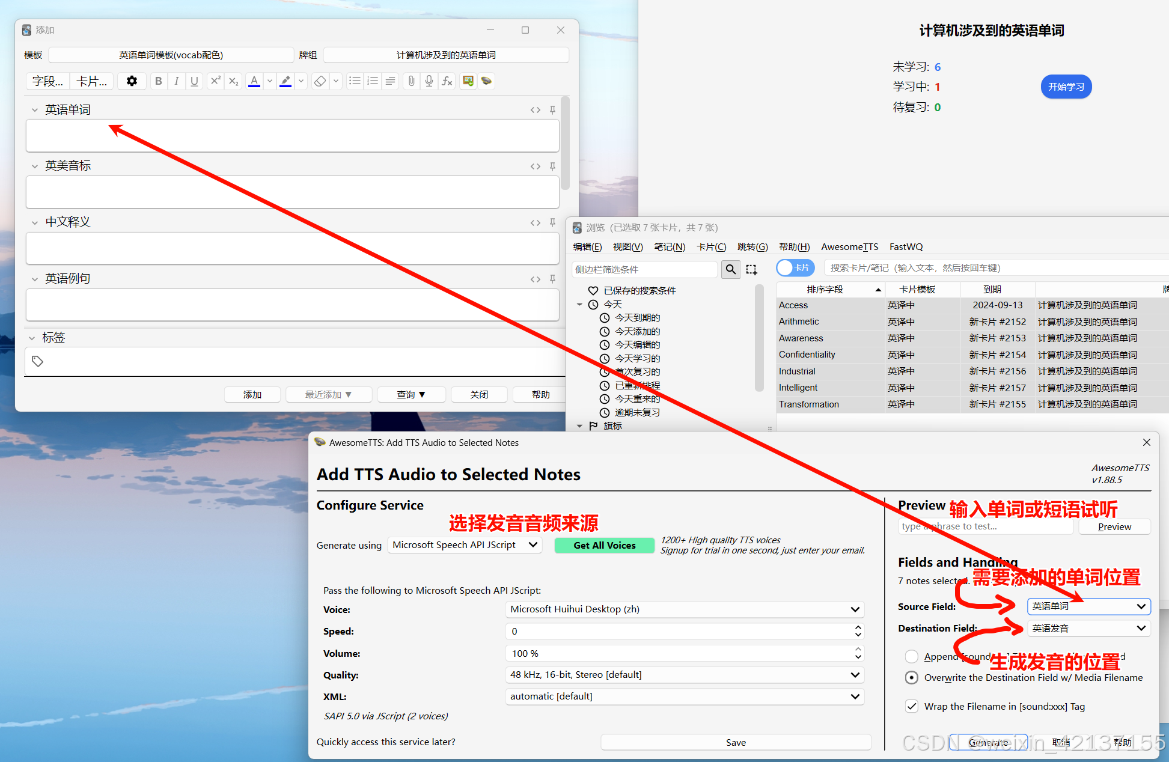The image size is (1169, 762).
Task: Click the 开始学习 button
Action: tap(1066, 87)
